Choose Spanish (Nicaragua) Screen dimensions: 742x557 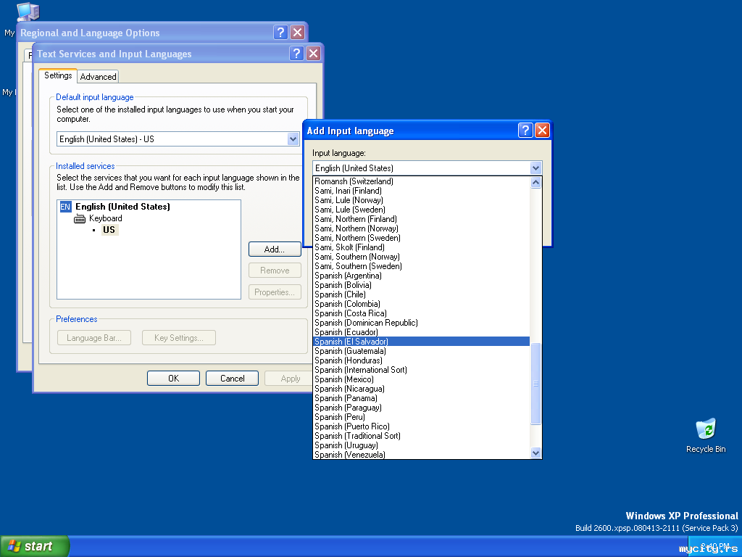coord(421,389)
